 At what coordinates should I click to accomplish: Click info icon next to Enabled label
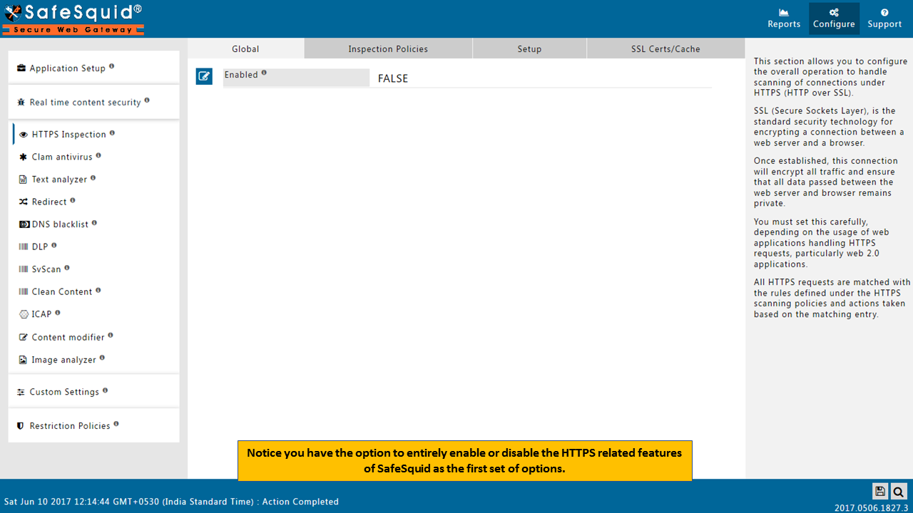click(264, 73)
